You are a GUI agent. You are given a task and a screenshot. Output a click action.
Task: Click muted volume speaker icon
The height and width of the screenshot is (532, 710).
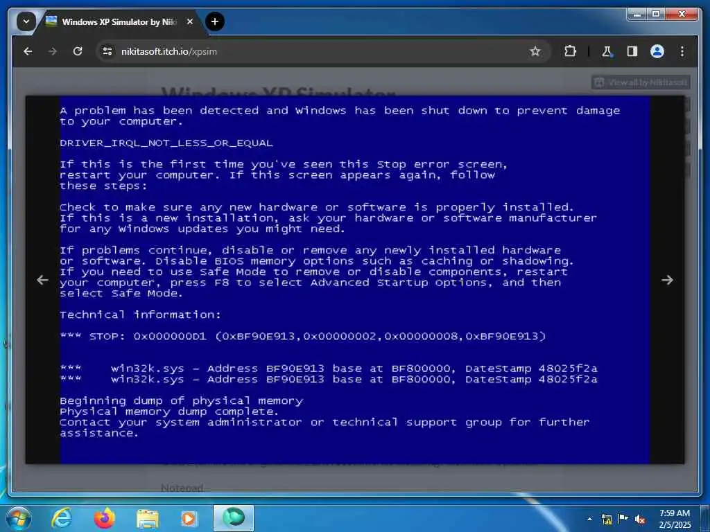point(640,519)
